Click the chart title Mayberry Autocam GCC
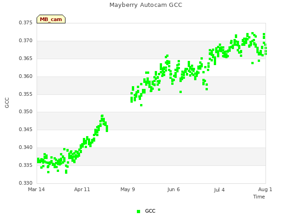 146,5
